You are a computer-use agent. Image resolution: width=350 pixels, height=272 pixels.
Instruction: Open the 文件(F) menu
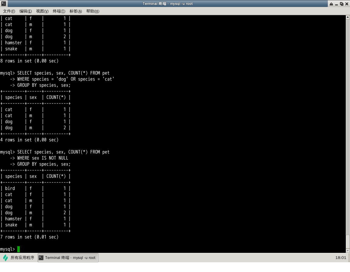pyautogui.click(x=9, y=11)
